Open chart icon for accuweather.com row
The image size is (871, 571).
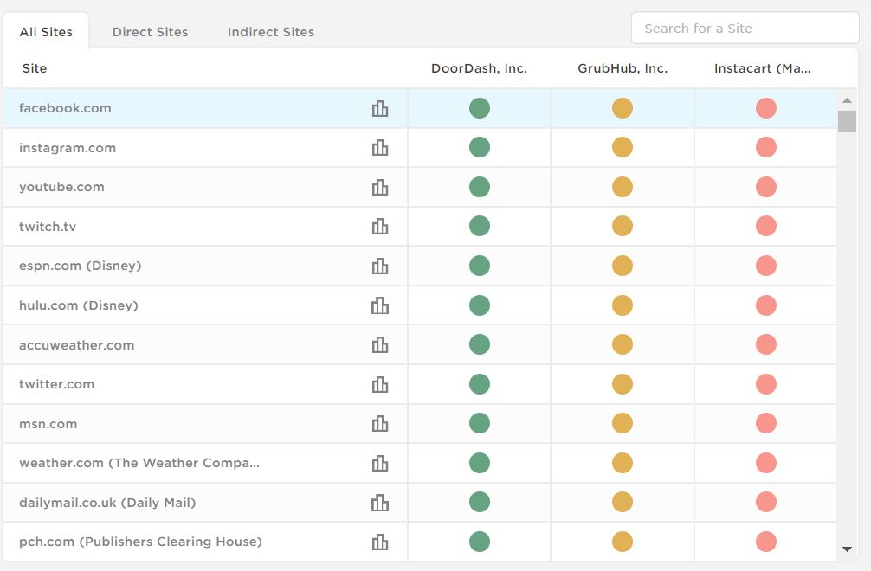[x=380, y=344]
